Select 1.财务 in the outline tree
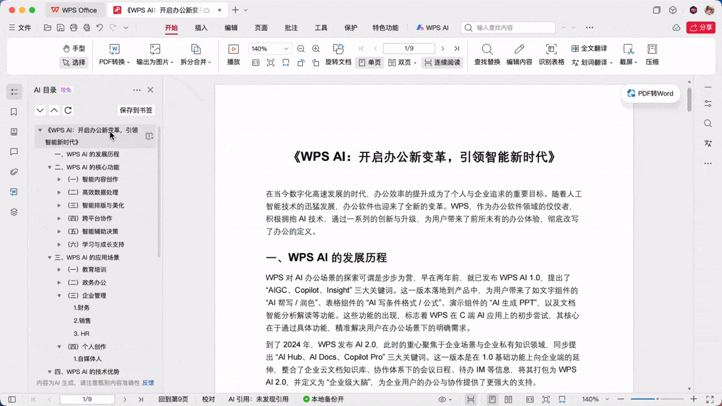 (82, 308)
